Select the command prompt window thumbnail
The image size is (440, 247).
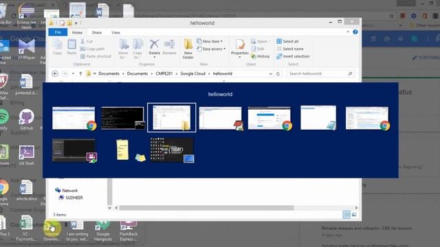pyautogui.click(x=123, y=117)
